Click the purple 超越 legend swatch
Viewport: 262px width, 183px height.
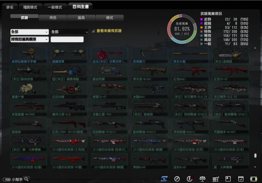click(202, 23)
